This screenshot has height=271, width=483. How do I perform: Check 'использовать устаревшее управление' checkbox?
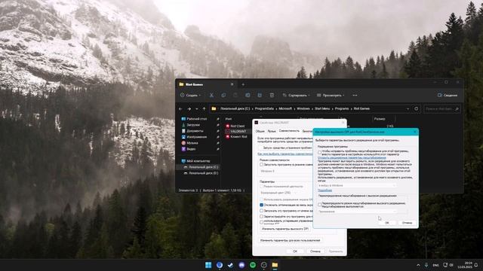[x=262, y=221]
